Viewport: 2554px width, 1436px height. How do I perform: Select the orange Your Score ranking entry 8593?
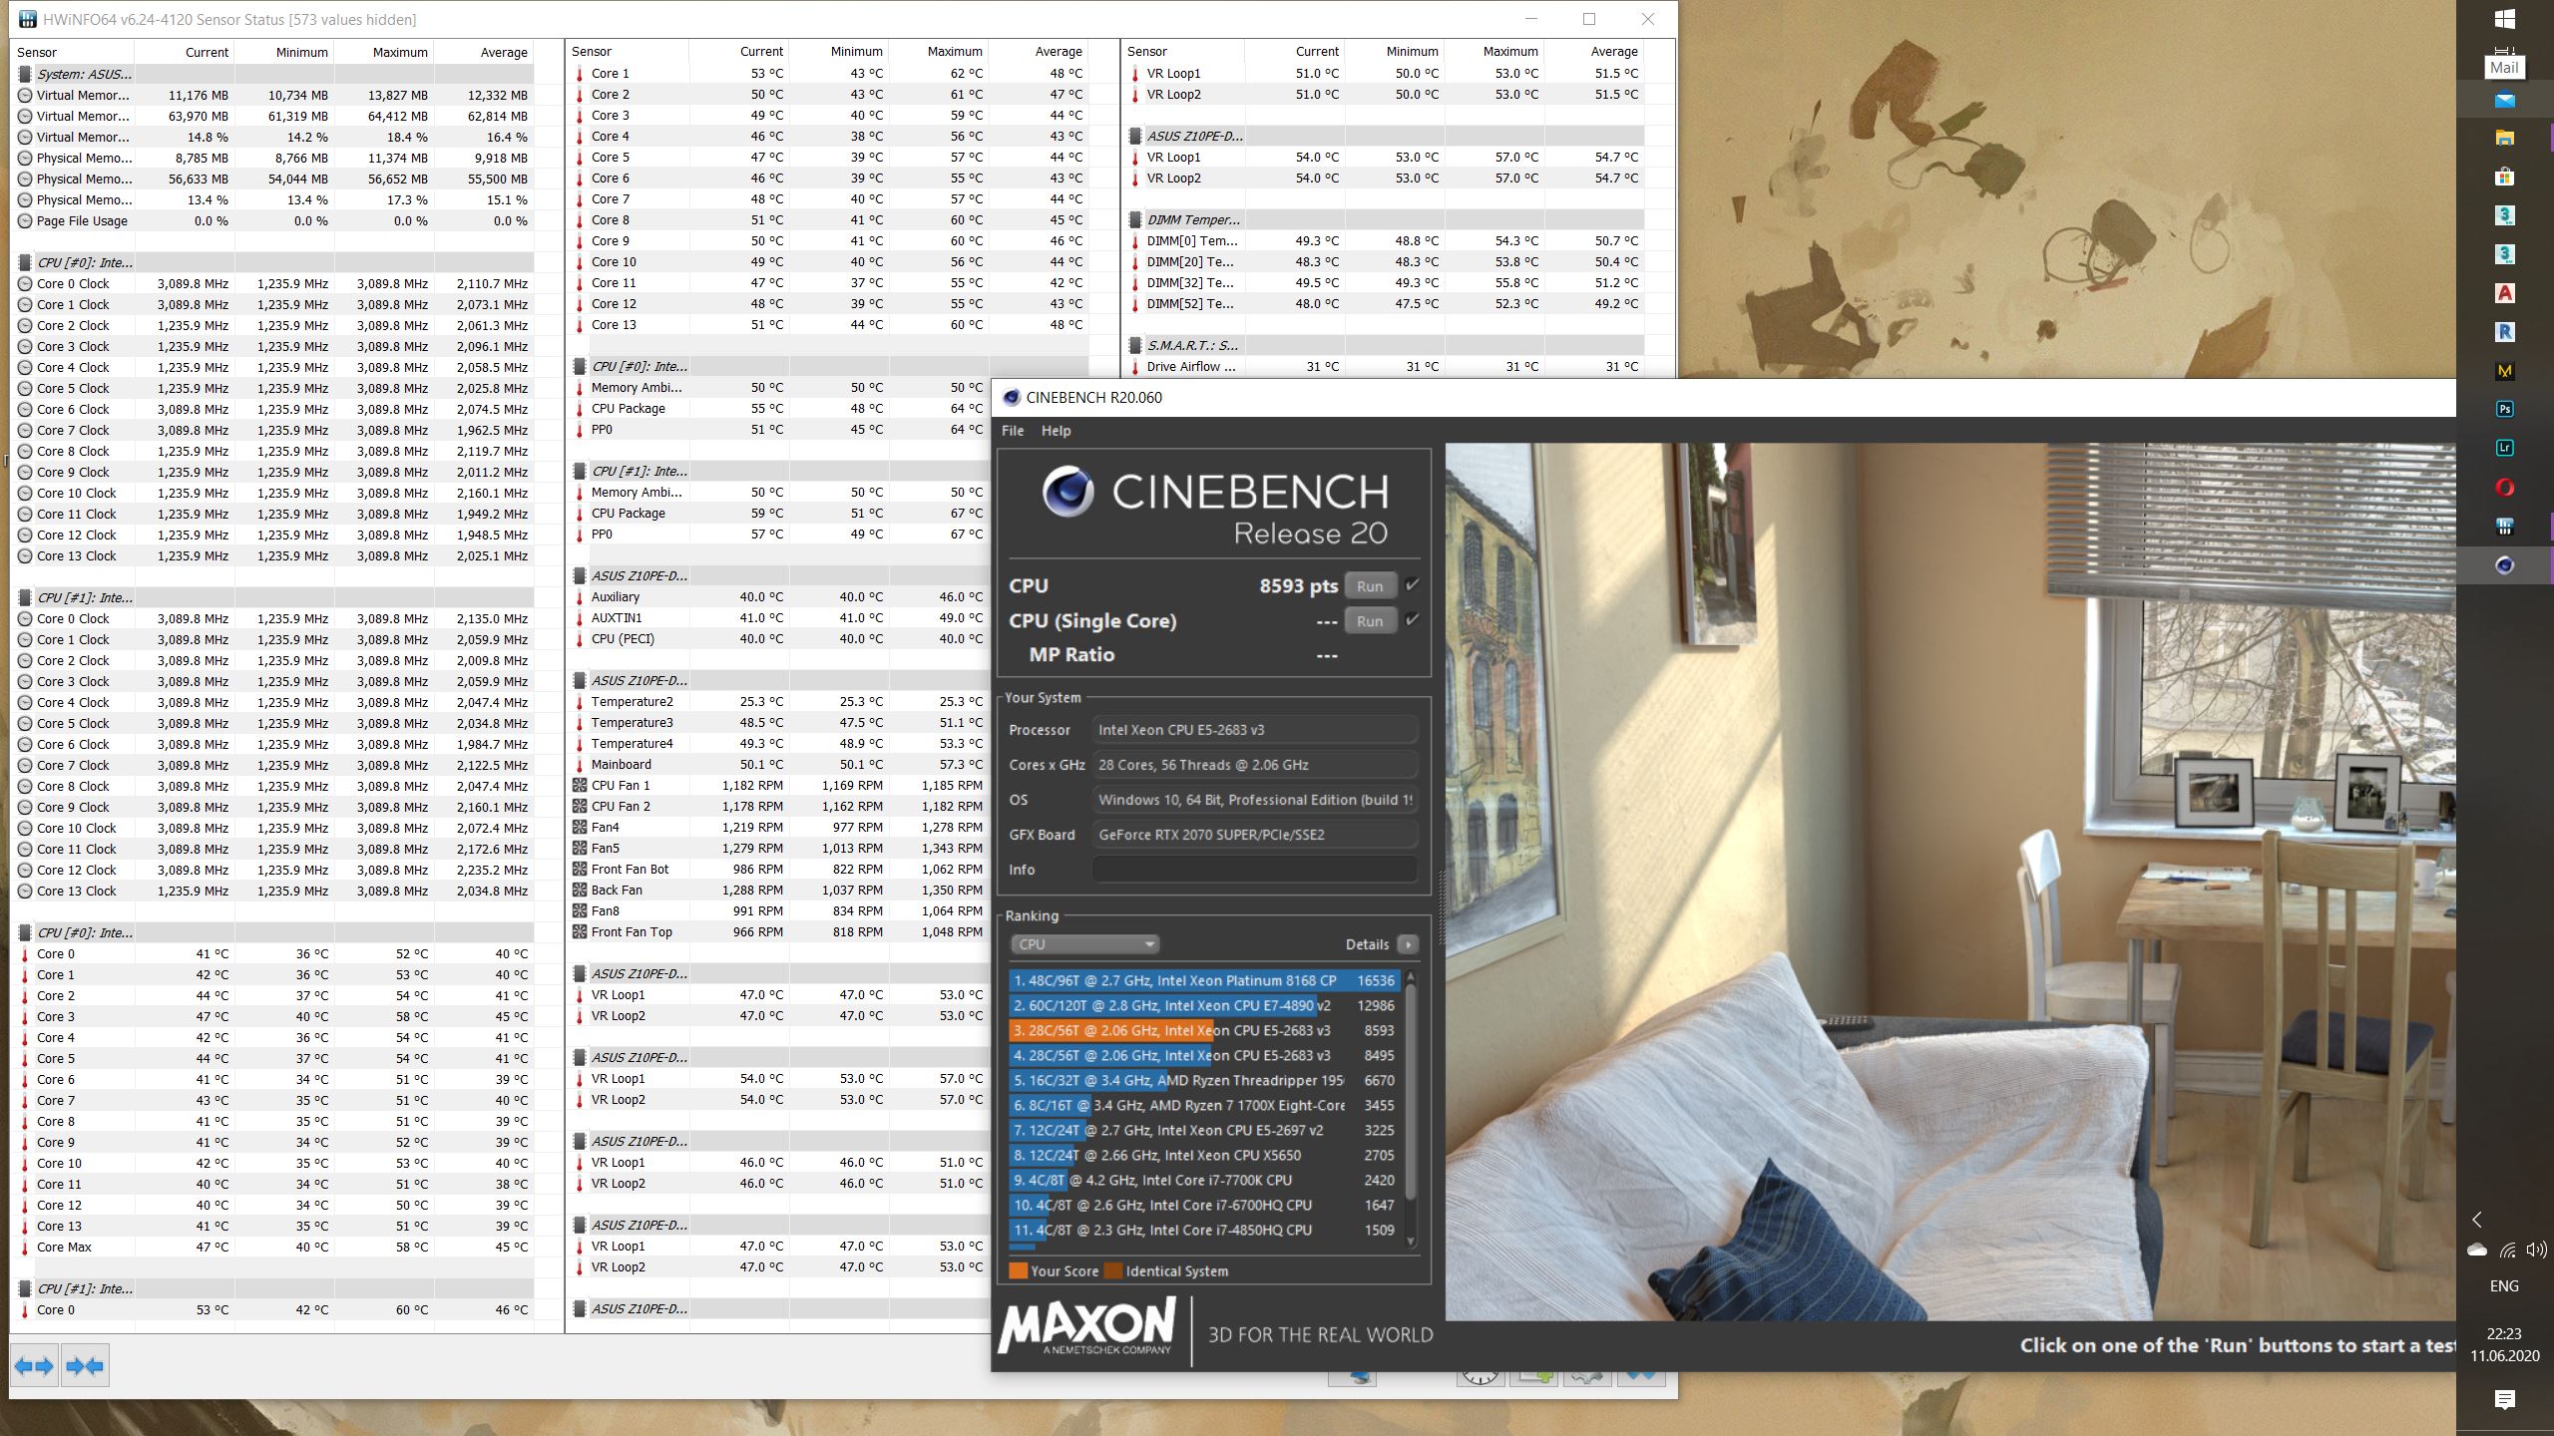(x=1204, y=1030)
